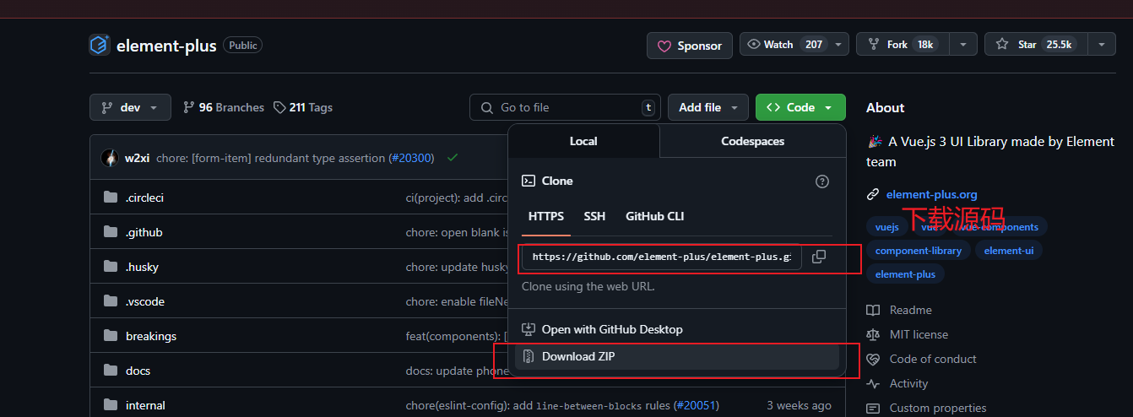Click the w2xi author avatar
The height and width of the screenshot is (417, 1133).
pos(110,158)
